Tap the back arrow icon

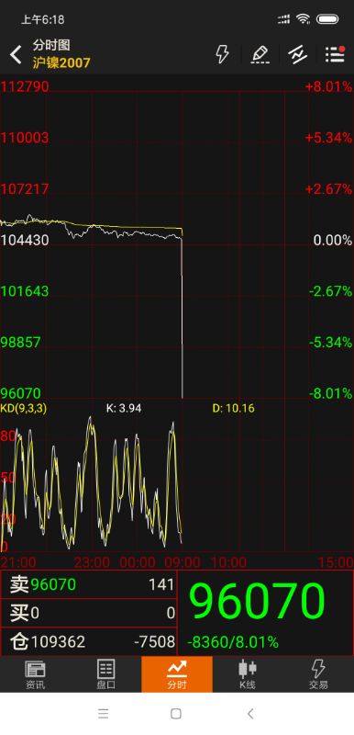coord(16,55)
